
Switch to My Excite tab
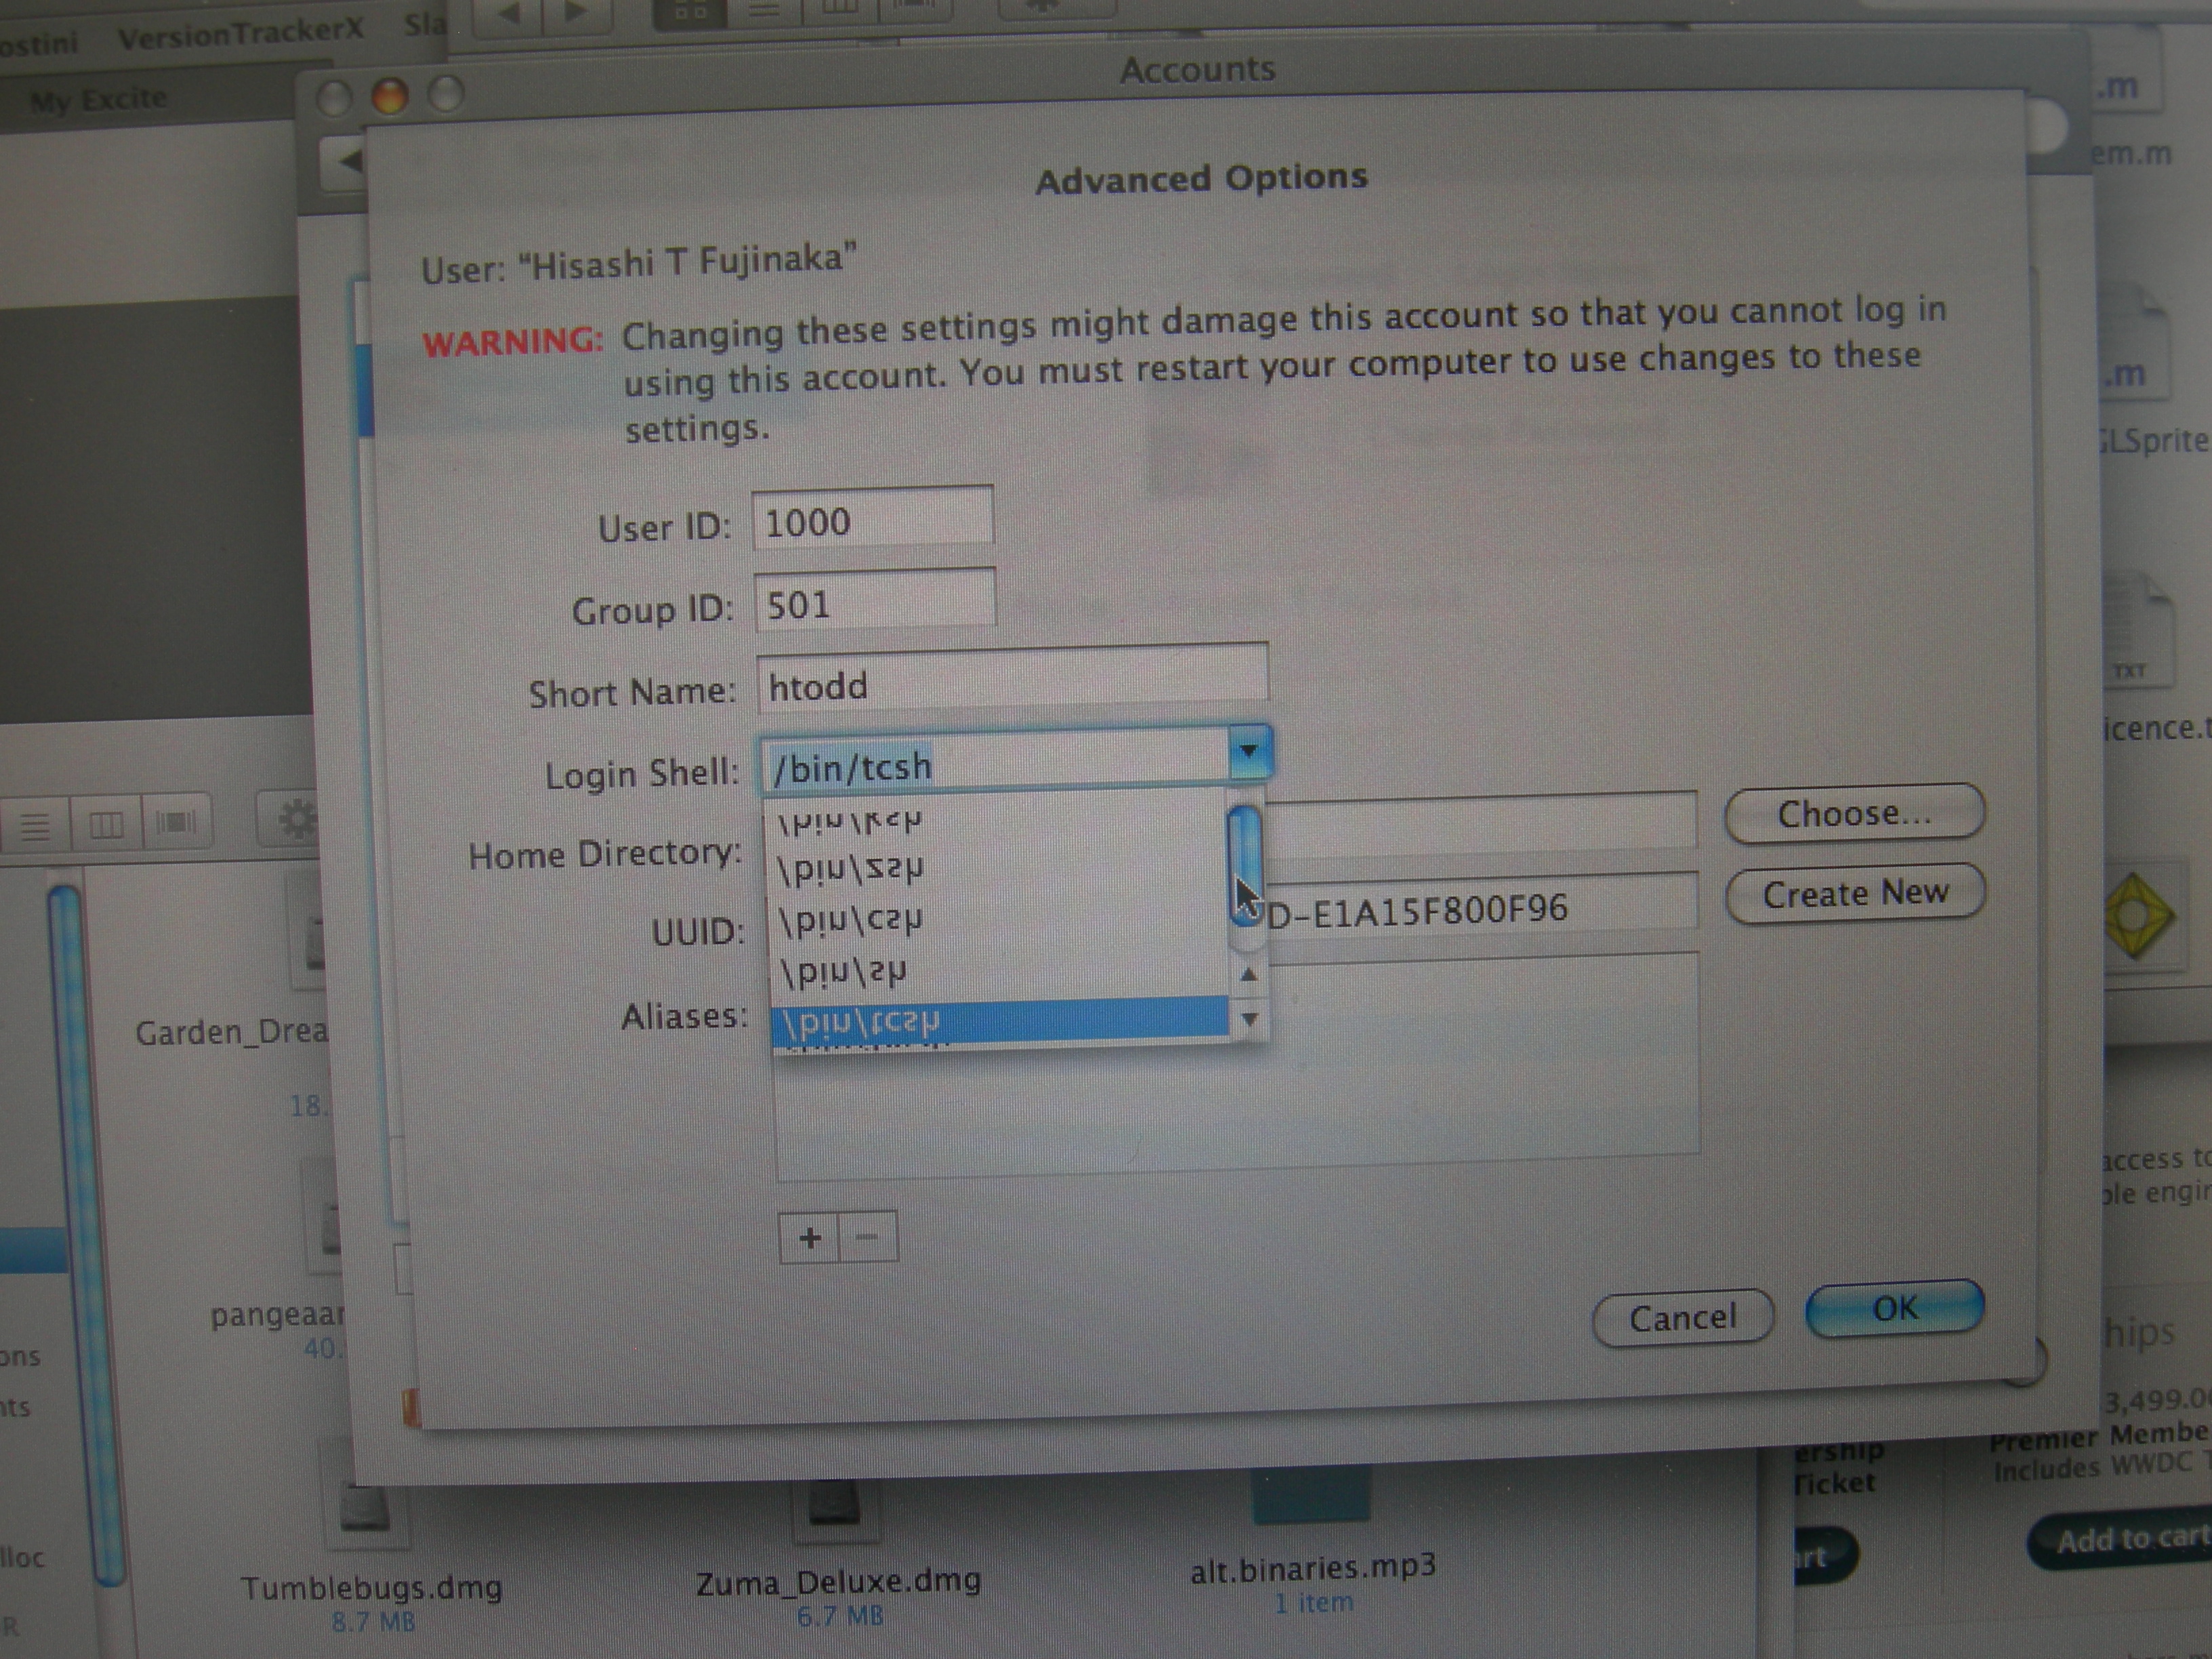[98, 100]
